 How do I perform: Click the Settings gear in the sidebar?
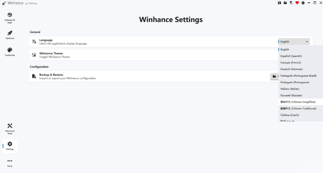click(x=10, y=146)
